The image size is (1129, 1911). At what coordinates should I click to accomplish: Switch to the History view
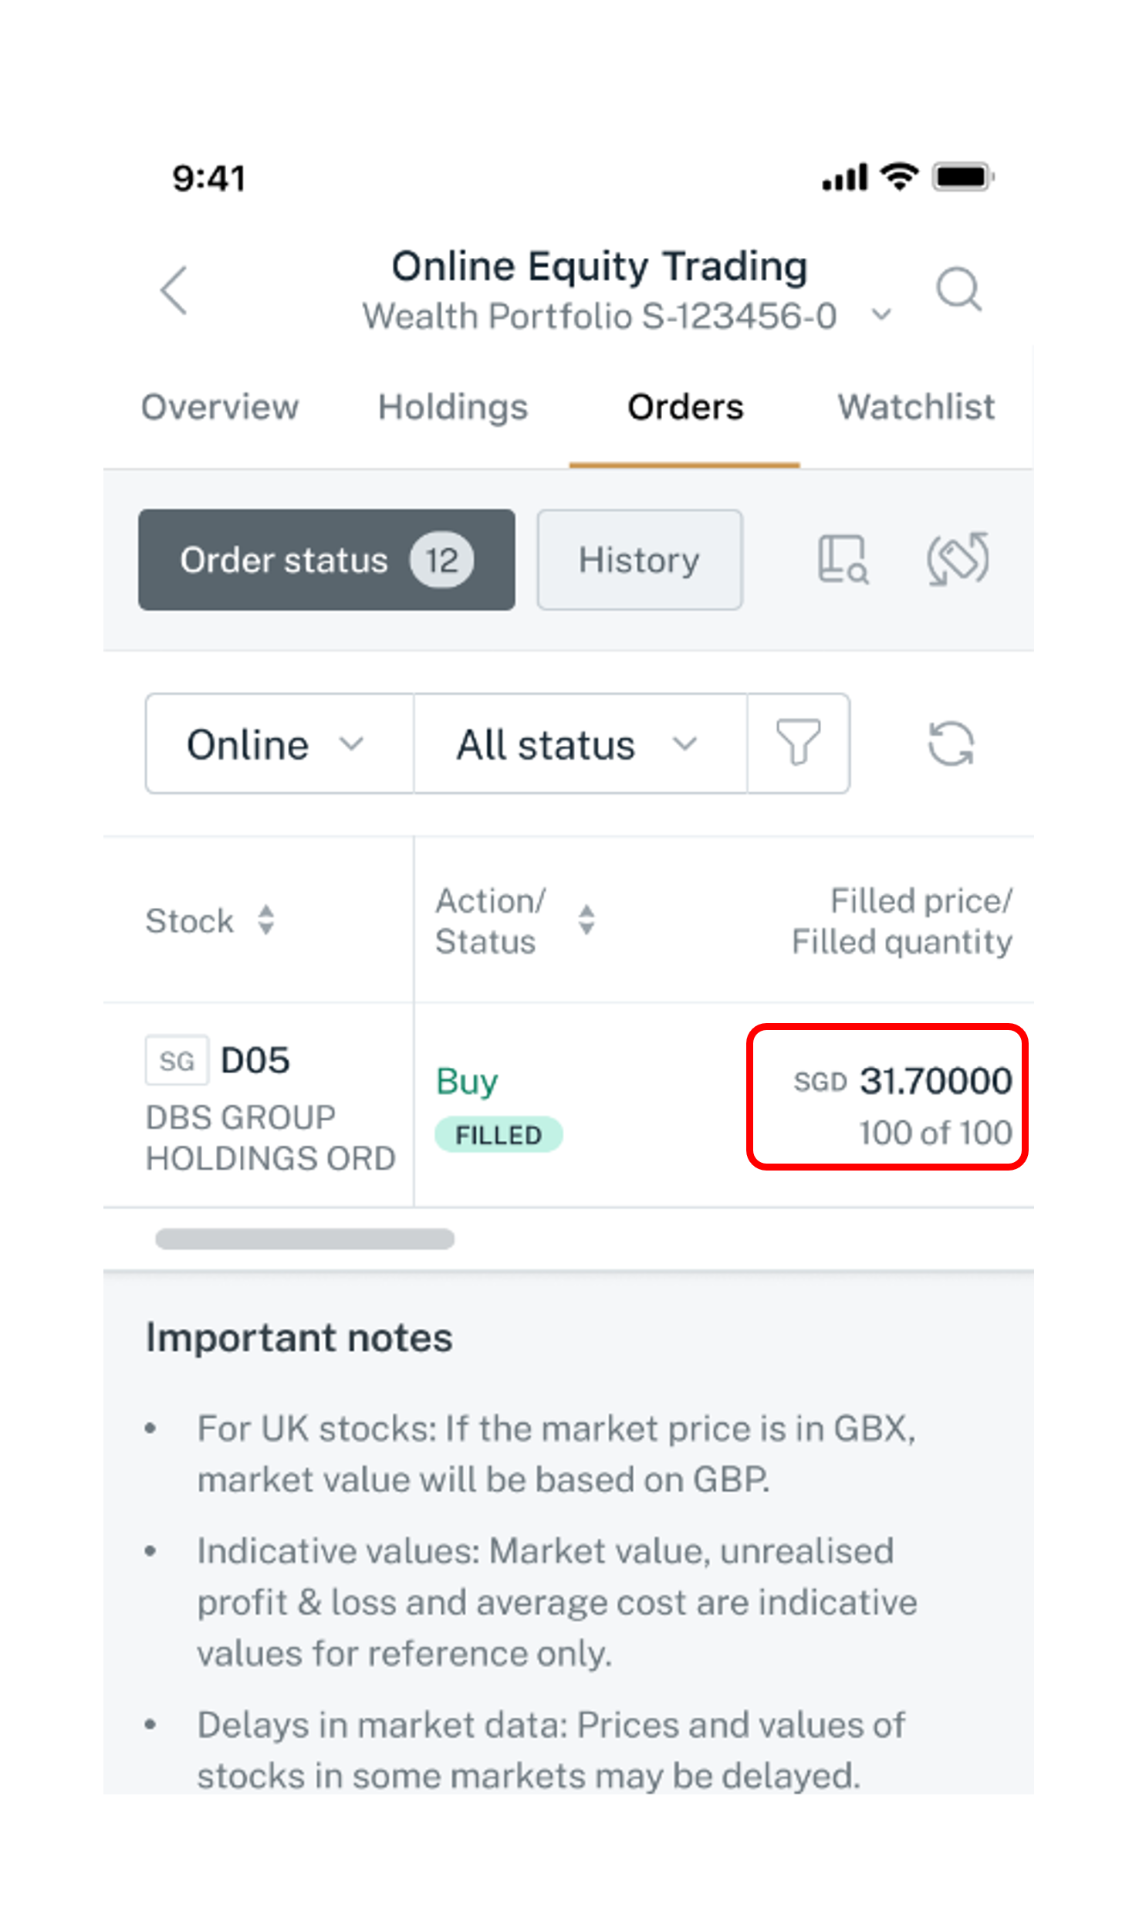pos(640,559)
